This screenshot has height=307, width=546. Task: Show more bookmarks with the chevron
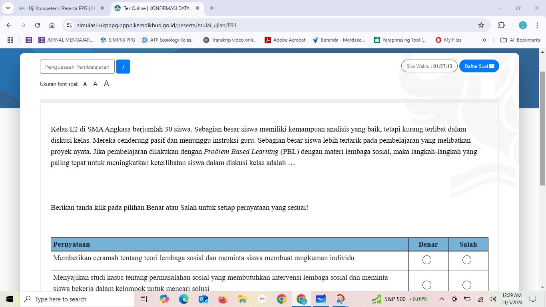[484, 40]
